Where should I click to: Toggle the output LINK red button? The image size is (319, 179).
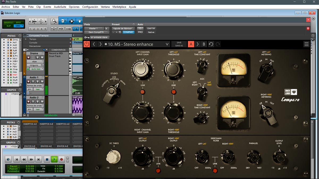click(158, 170)
